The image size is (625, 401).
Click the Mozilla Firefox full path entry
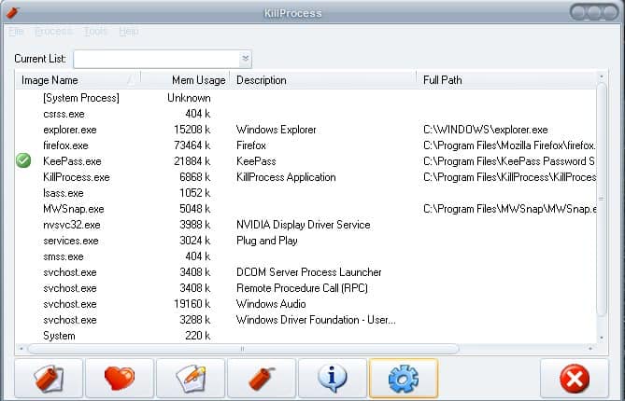509,145
